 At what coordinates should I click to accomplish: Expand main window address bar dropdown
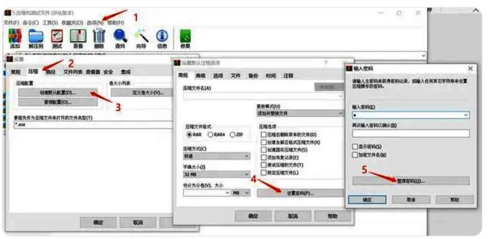(x=423, y=56)
